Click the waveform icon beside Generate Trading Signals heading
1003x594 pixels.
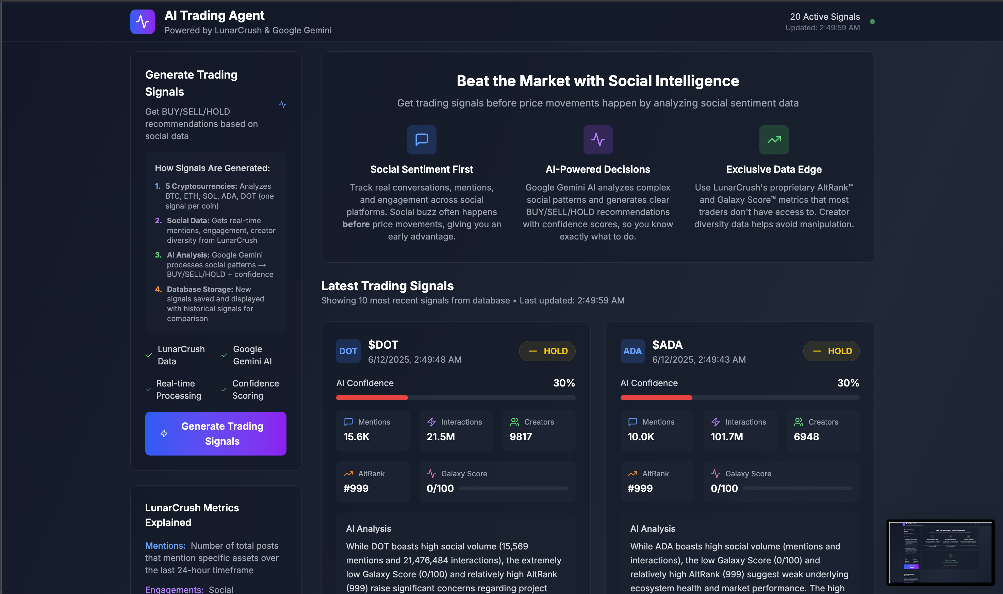283,104
